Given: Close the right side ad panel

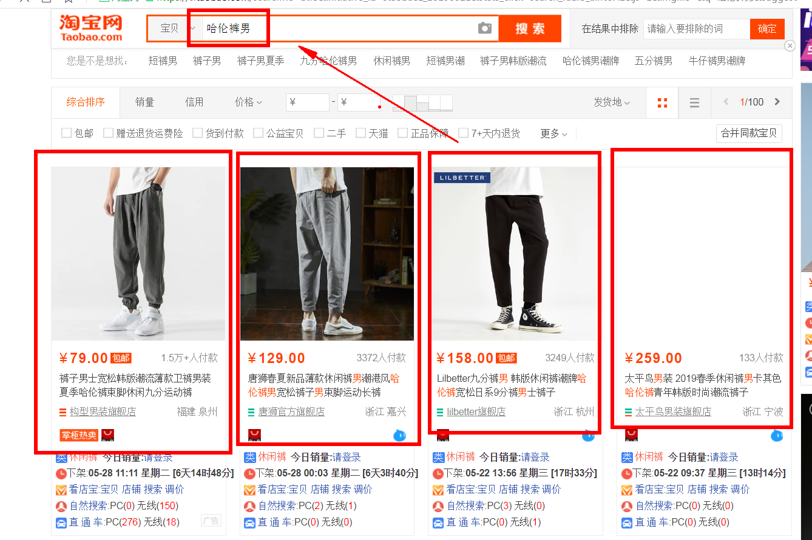Looking at the screenshot, I should pyautogui.click(x=790, y=46).
